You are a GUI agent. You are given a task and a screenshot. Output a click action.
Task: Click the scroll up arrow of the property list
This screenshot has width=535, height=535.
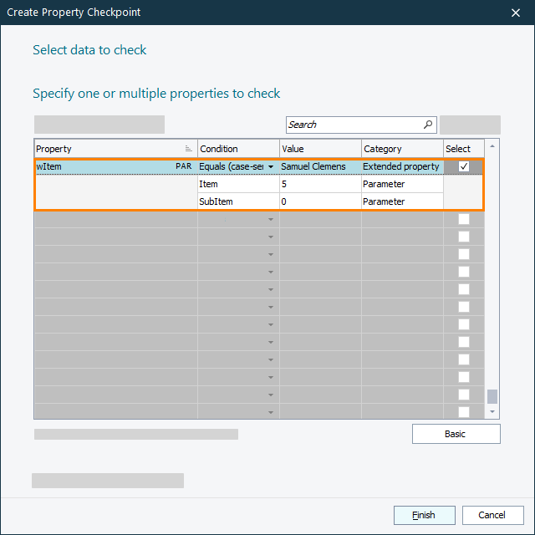[x=492, y=148]
